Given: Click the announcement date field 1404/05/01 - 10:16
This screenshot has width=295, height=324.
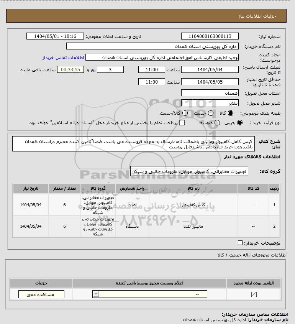Looking at the screenshot, I should pyautogui.click(x=55, y=36).
